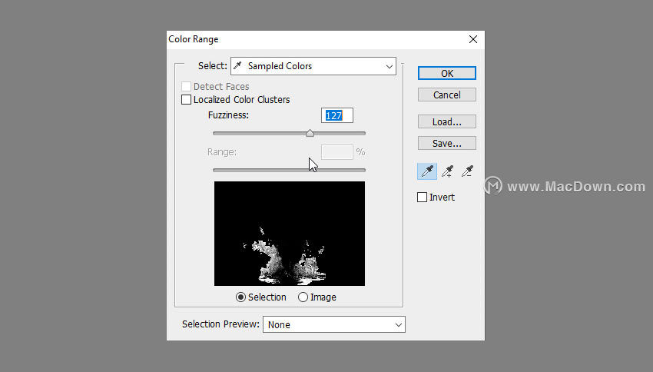Click the Cancel button
The image size is (653, 372).
447,95
